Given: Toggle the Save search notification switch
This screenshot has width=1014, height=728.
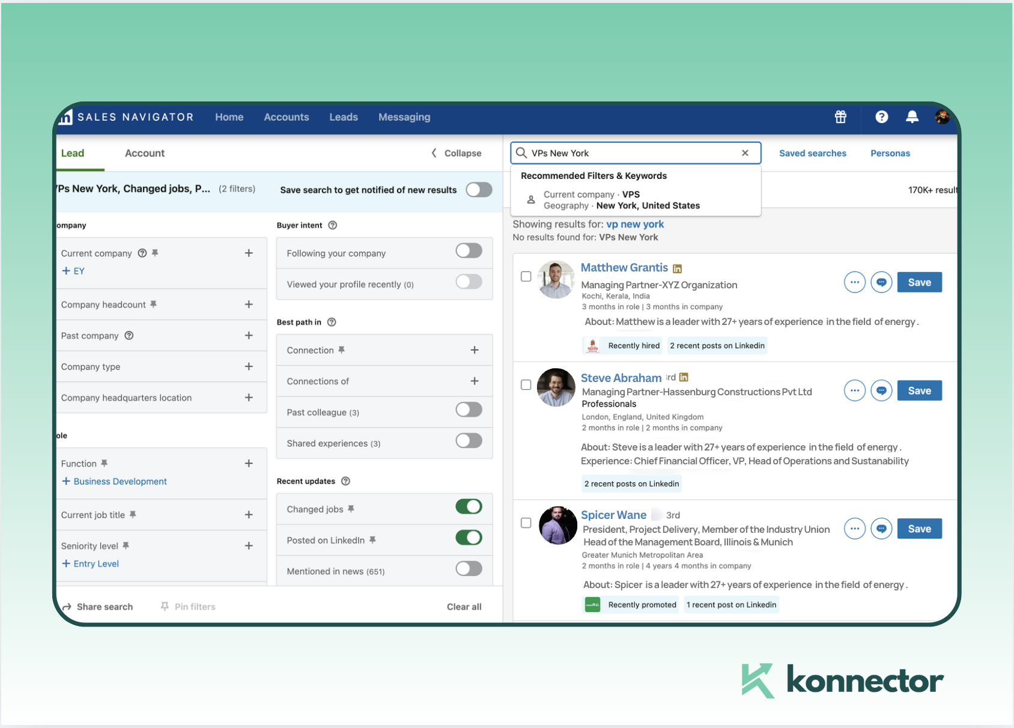Looking at the screenshot, I should point(479,190).
